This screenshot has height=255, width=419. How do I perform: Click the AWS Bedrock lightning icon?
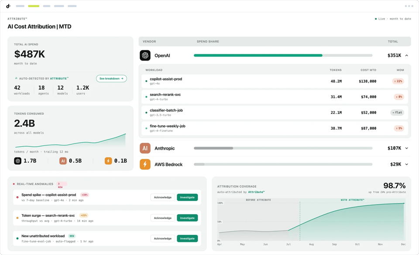(145, 164)
